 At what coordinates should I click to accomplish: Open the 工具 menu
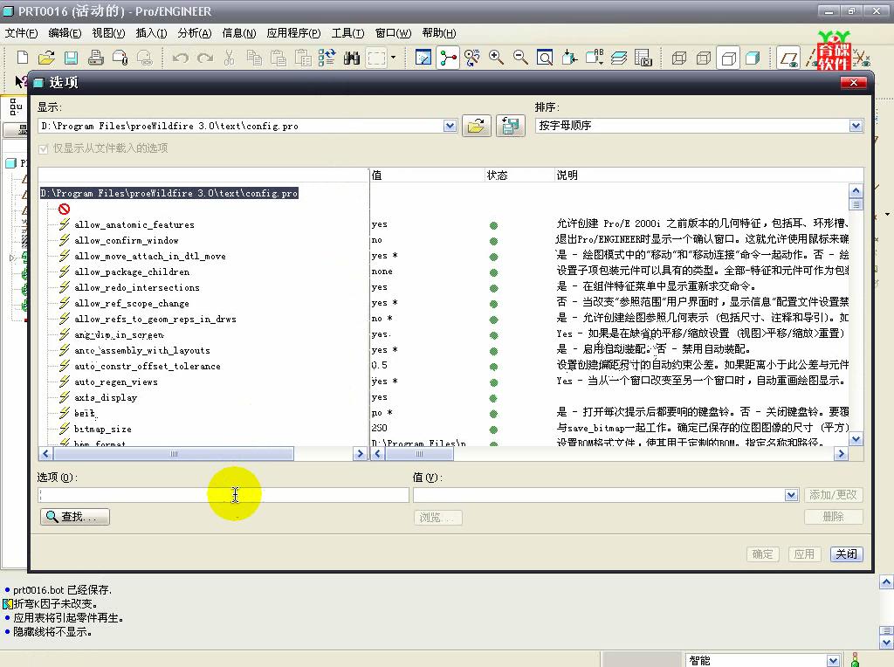[x=347, y=33]
